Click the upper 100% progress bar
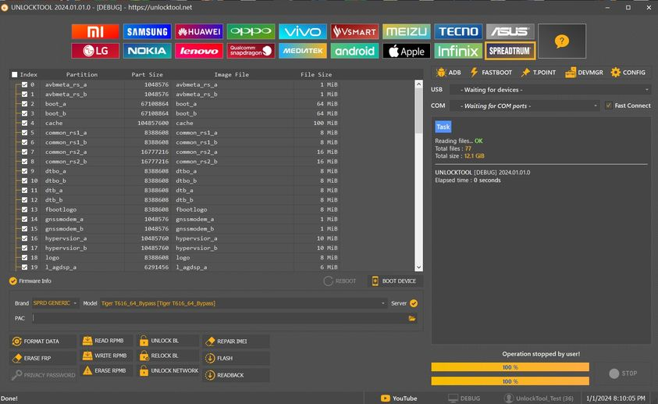The width and height of the screenshot is (658, 404). pos(510,367)
